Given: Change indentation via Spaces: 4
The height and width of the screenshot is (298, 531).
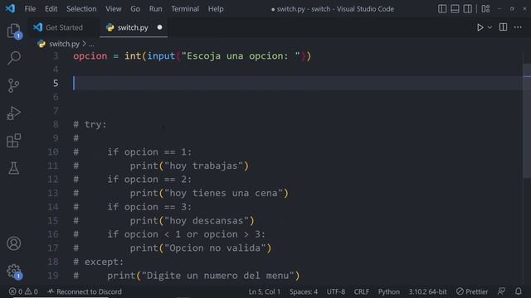Looking at the screenshot, I should 304,291.
